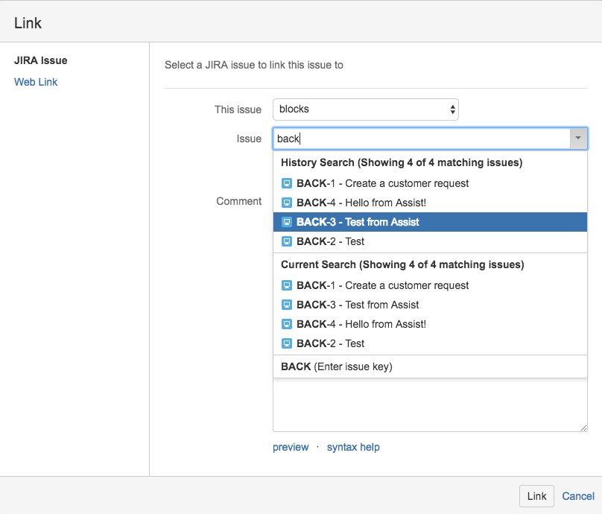The image size is (602, 514).
Task: Click the BACK-2 icon in History Search
Action: click(x=287, y=241)
